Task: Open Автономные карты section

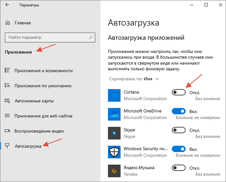Action: [x=34, y=101]
